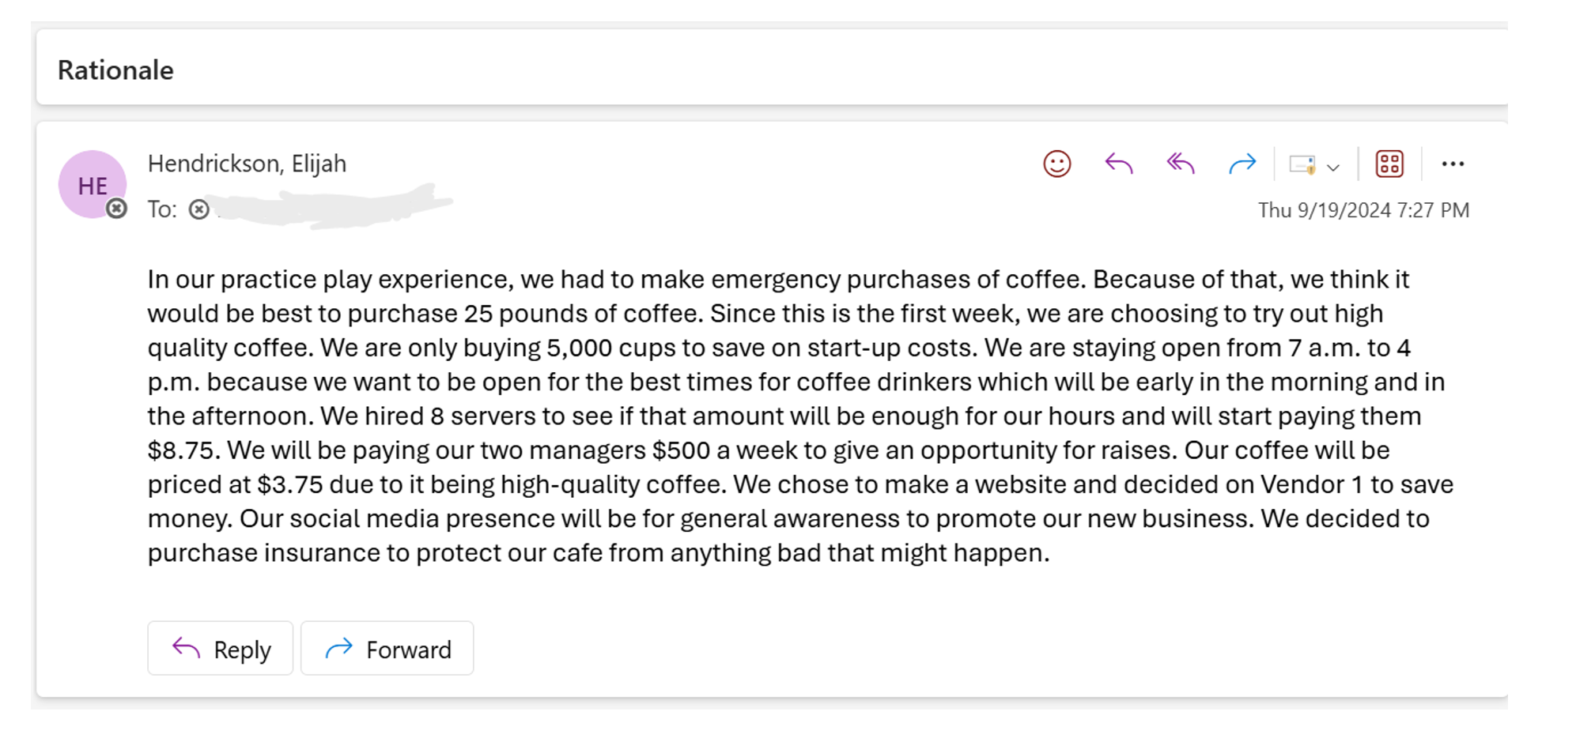Click the HE sender avatar circle
Image resolution: width=1576 pixels, height=738 pixels.
tap(93, 184)
